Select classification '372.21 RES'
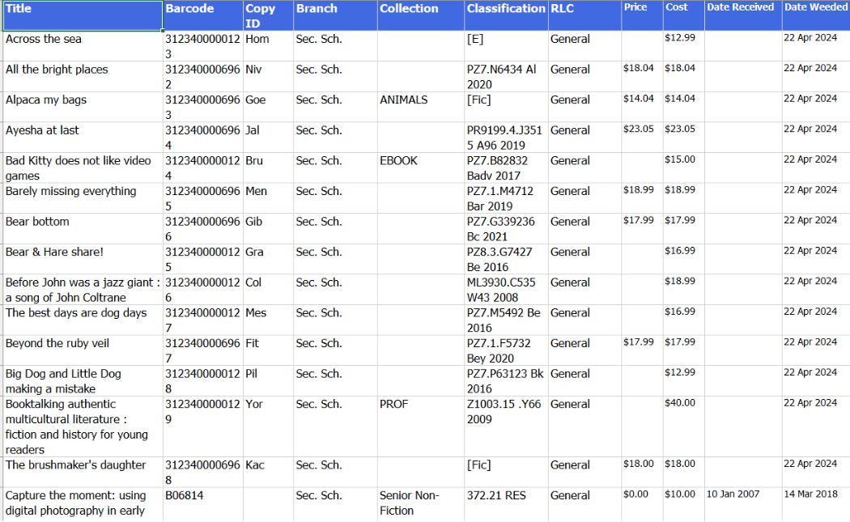The height and width of the screenshot is (522, 850). [x=506, y=504]
